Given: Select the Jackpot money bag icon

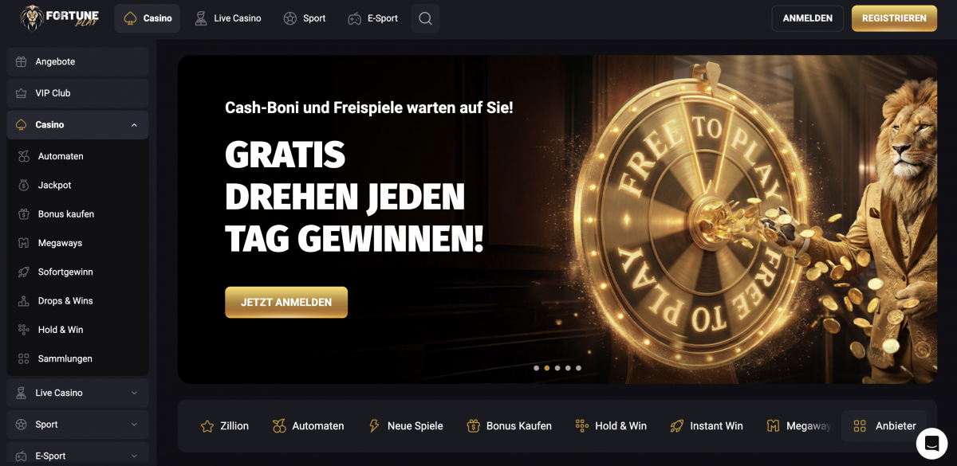Looking at the screenshot, I should click(x=23, y=185).
